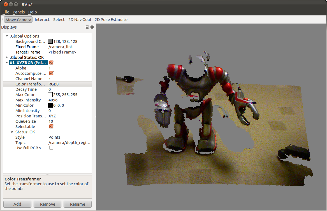
Task: Close the Displays panel
Action: click(x=92, y=27)
